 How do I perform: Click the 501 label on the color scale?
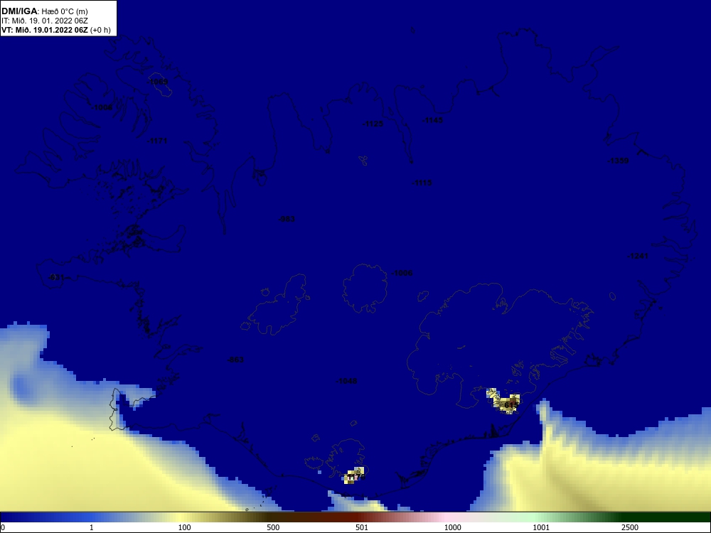click(x=362, y=527)
